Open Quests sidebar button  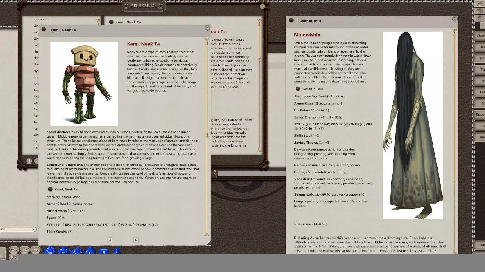pyautogui.click(x=480, y=92)
